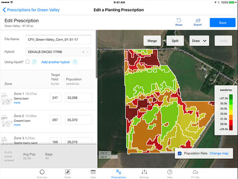Viewport: 238px width, 179px height.
Task: Click the Merge button
Action: point(152,41)
